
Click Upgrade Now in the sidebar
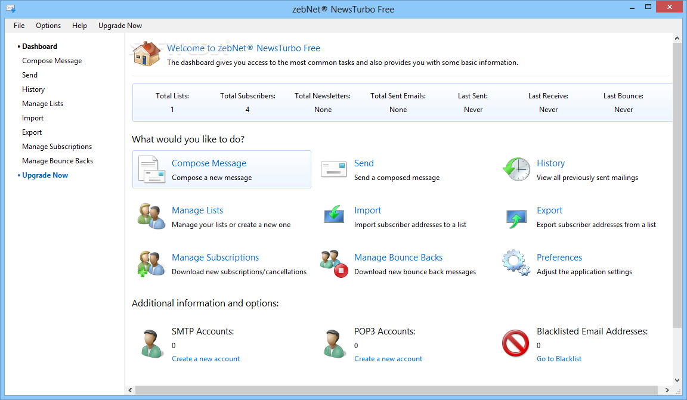click(x=45, y=175)
